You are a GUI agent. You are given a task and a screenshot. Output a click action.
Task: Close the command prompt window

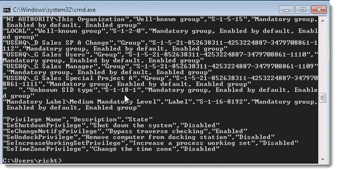coord(319,10)
